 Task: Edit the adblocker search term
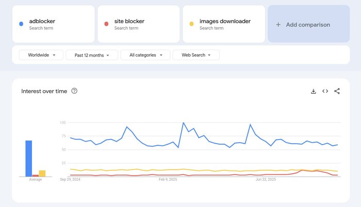42,22
